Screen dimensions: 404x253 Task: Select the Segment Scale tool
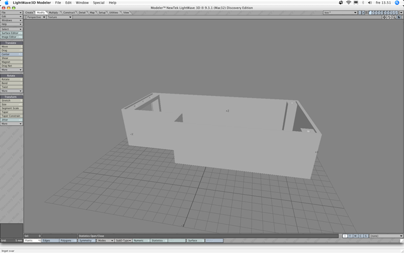coord(12,109)
